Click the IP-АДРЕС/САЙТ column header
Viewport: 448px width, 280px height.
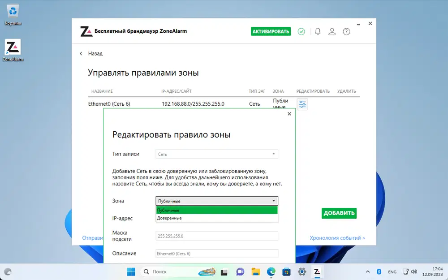pos(176,91)
